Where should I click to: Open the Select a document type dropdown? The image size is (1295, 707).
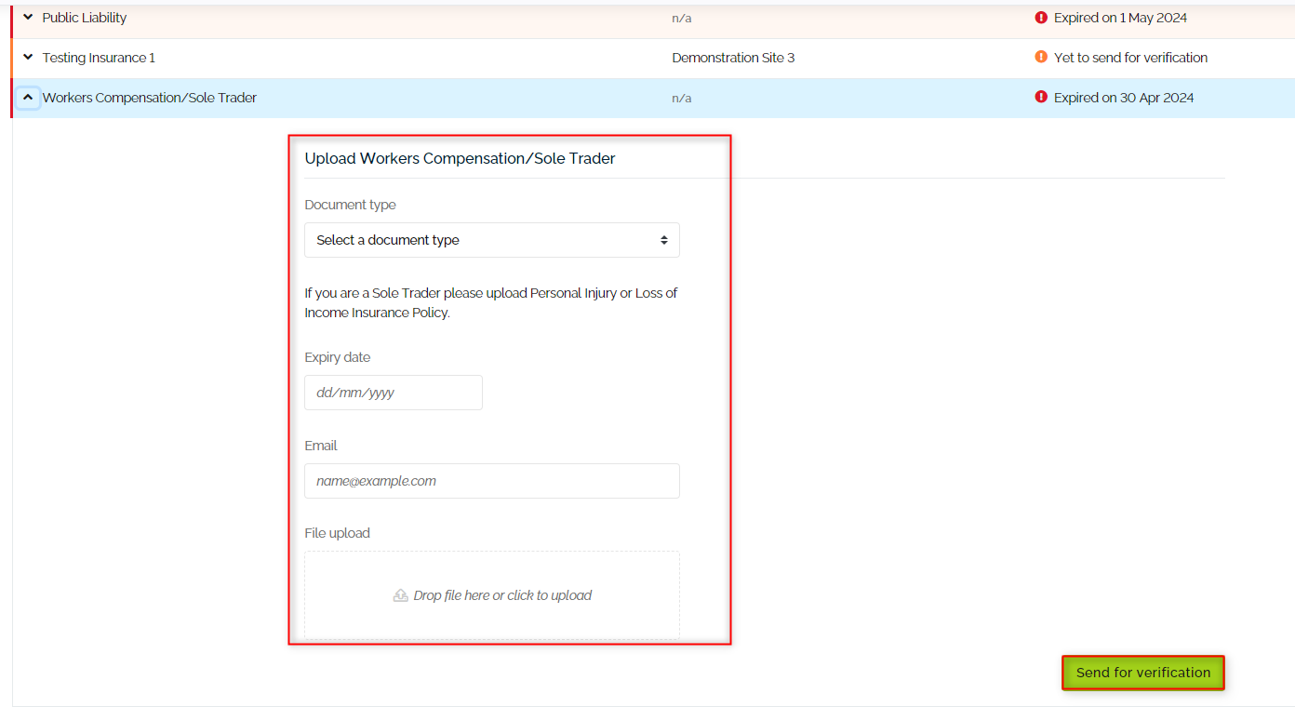(x=491, y=239)
